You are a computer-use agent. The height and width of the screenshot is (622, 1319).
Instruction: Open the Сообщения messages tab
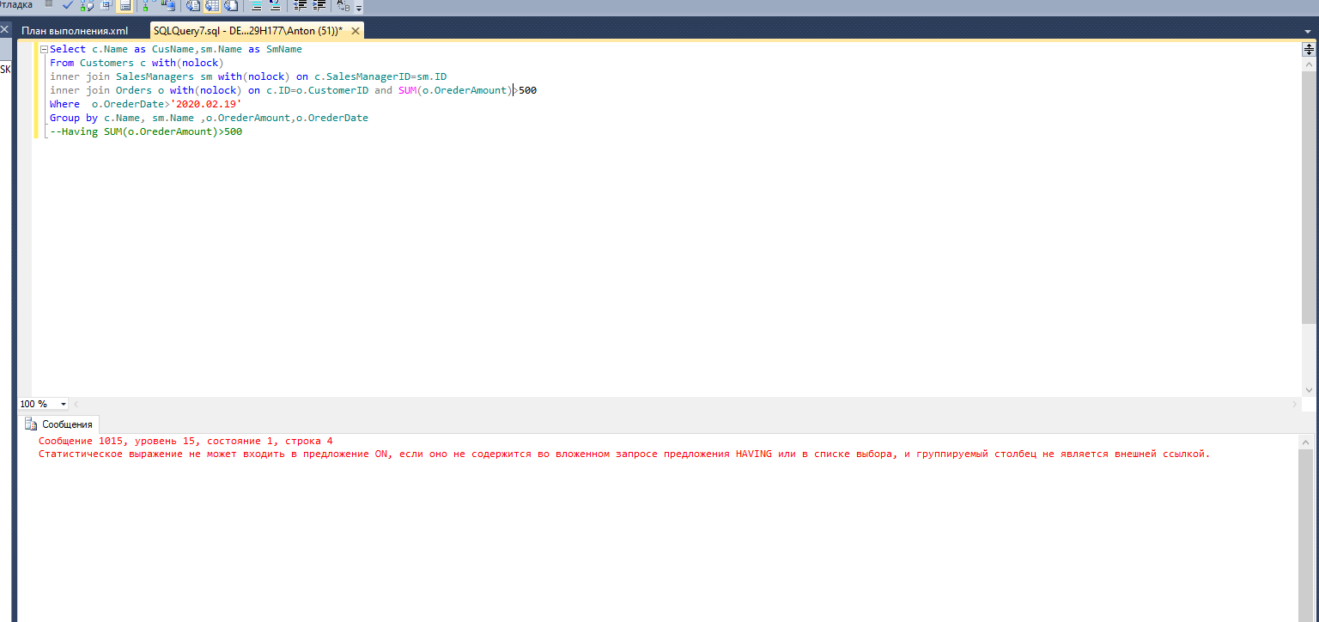click(58, 424)
